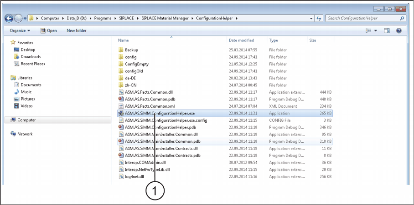Click ASM.AS.Facts.Common.xml file icon
Screen dimensions: 414x205
pyautogui.click(x=121, y=106)
